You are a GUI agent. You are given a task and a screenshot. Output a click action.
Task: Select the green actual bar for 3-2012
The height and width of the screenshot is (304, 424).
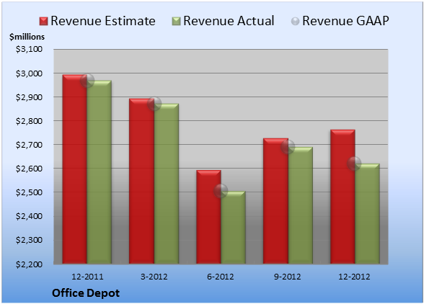tap(167, 184)
